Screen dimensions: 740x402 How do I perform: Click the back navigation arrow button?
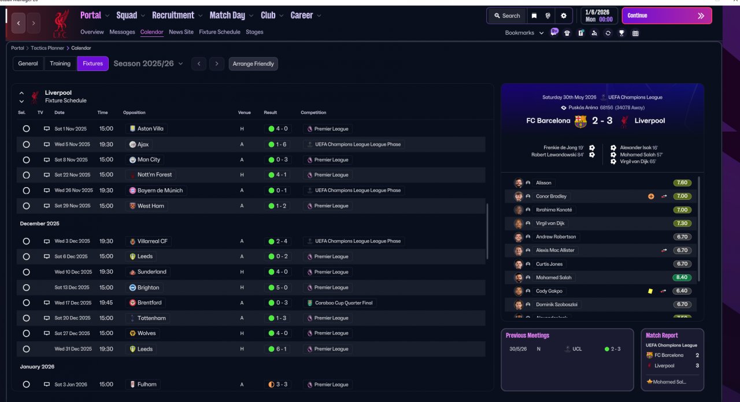[x=18, y=23]
